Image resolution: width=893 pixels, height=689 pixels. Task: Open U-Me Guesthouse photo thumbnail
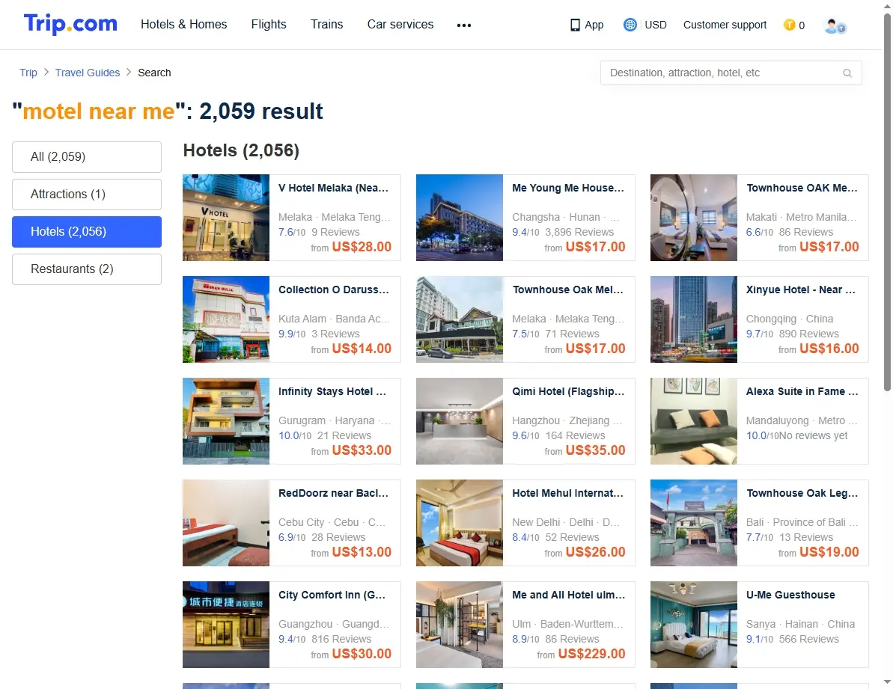694,625
